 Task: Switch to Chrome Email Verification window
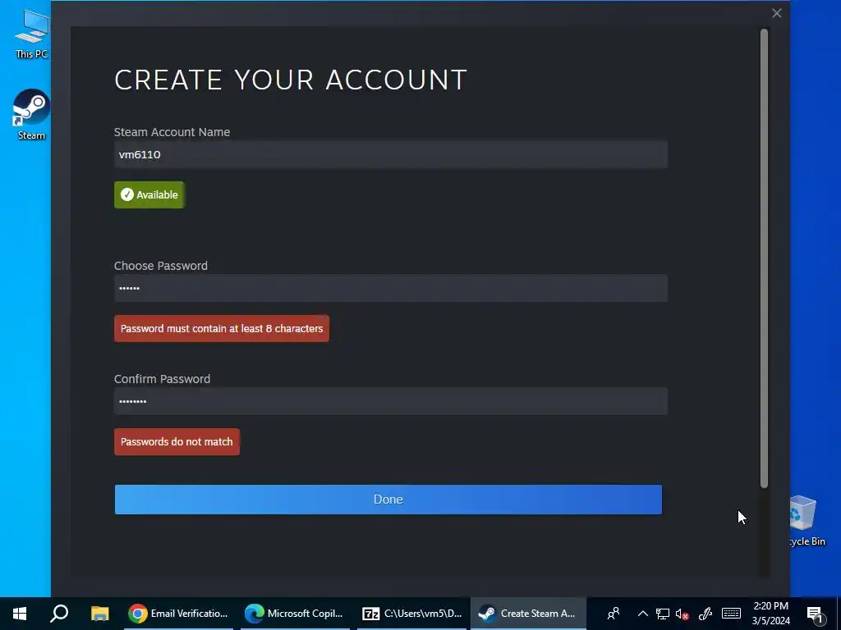[178, 614]
